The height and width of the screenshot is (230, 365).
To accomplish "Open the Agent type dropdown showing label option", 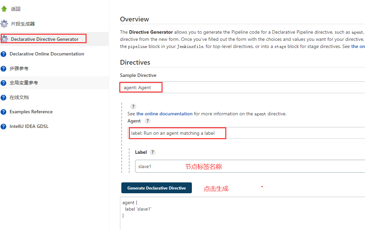I will tap(246, 133).
